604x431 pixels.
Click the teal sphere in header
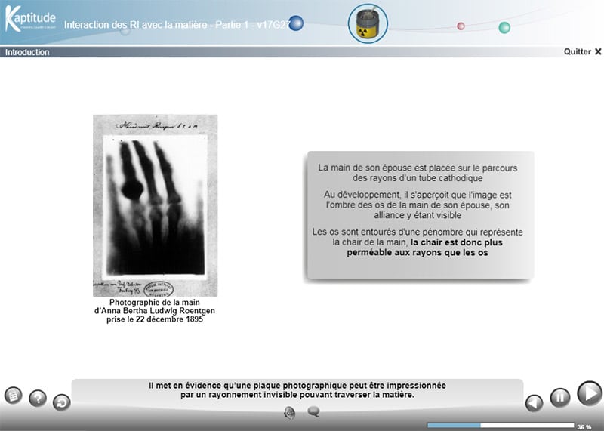tap(504, 28)
